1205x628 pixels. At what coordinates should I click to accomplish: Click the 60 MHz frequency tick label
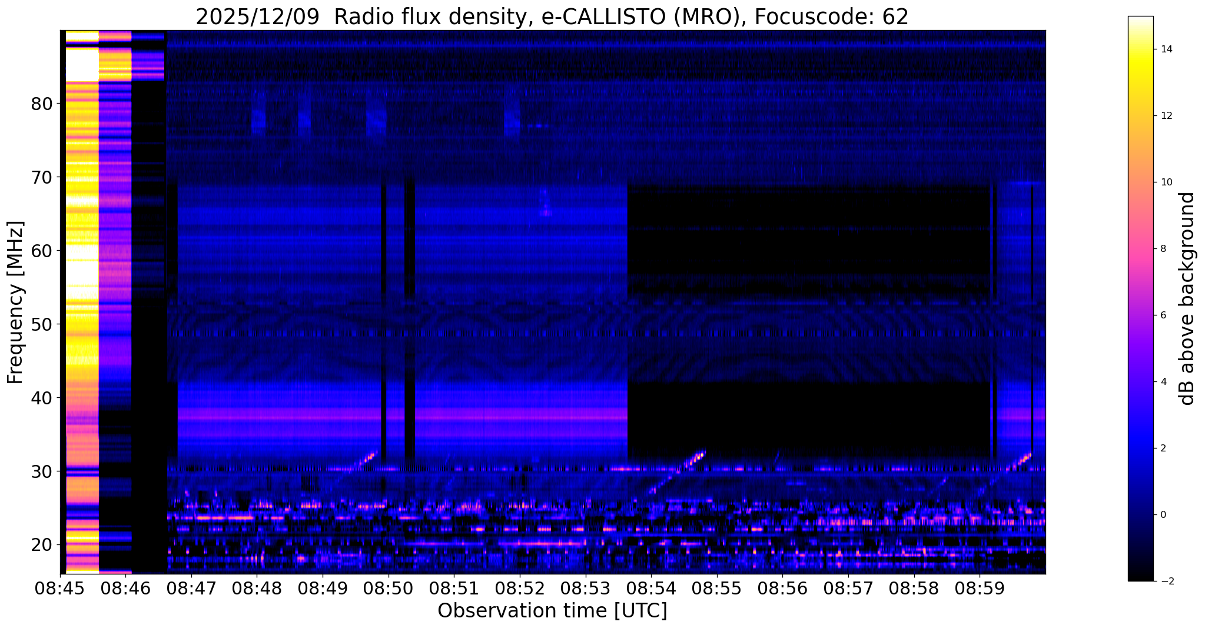(x=42, y=251)
